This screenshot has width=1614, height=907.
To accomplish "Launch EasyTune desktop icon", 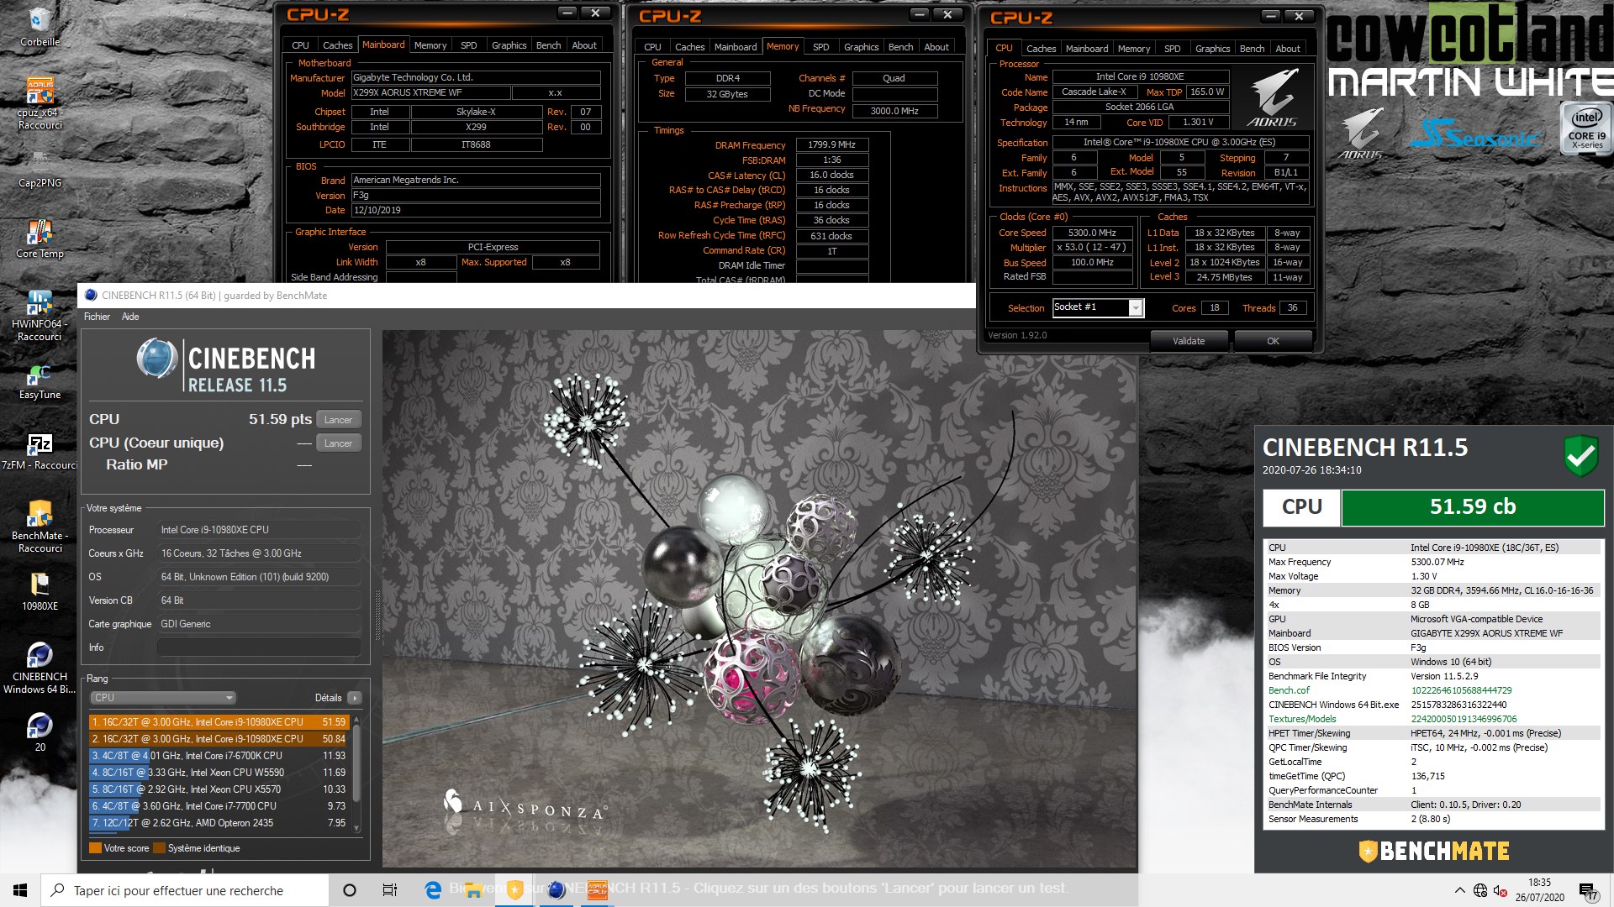I will (40, 382).
